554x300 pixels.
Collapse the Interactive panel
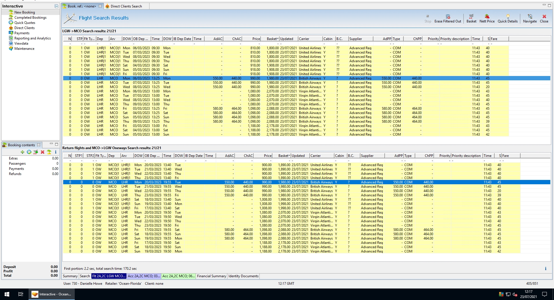pos(56,6)
